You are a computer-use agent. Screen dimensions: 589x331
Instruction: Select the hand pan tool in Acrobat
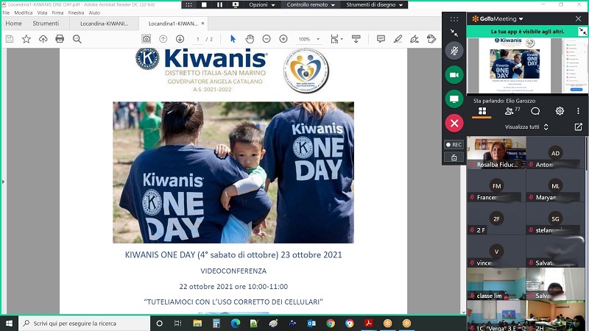(250, 39)
